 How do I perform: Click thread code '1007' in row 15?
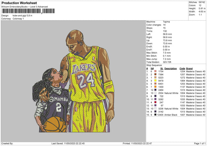183,115
